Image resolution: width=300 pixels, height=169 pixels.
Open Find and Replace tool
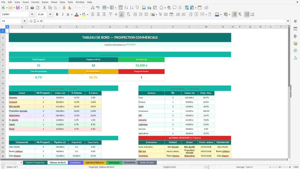(92, 8)
